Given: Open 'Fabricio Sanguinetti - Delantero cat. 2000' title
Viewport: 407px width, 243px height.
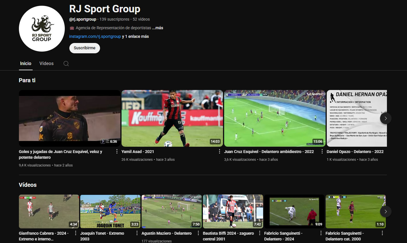Looking at the screenshot, I should (x=345, y=236).
